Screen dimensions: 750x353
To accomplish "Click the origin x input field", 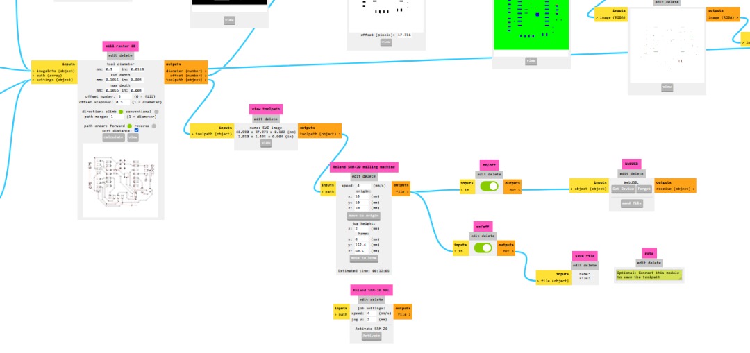I will 362,196.
